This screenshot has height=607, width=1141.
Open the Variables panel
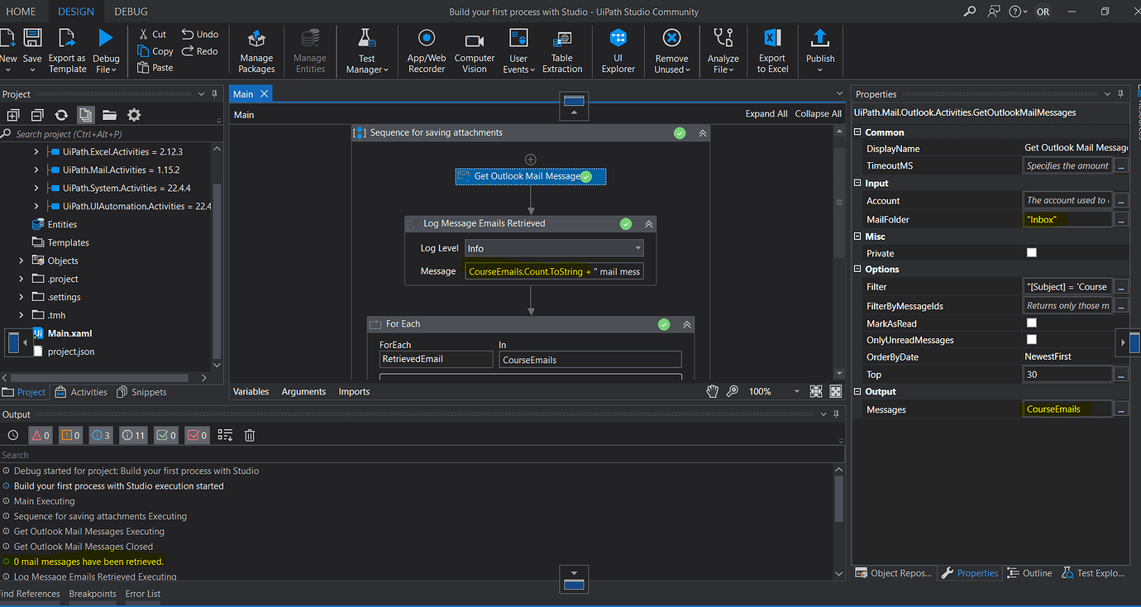click(251, 391)
